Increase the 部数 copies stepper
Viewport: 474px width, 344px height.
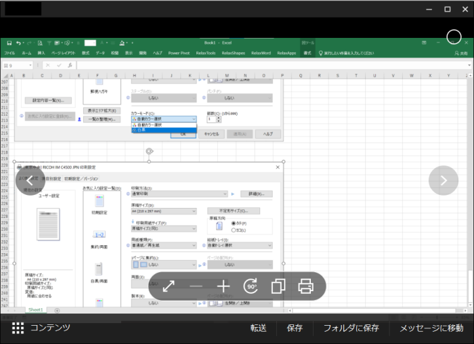tap(219, 118)
